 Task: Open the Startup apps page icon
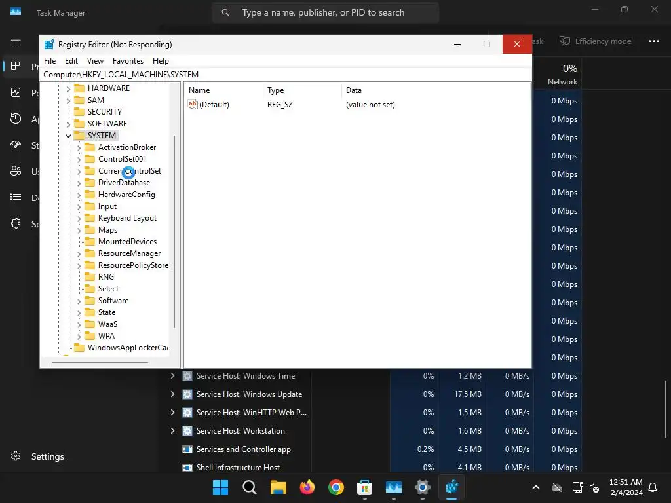[16, 145]
